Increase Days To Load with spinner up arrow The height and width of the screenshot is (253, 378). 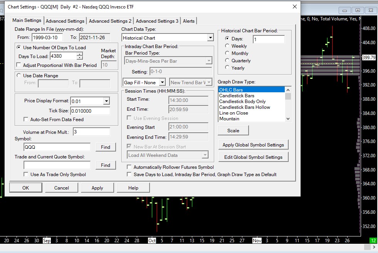point(80,54)
